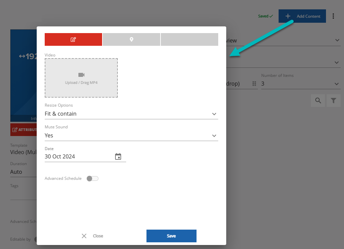Viewport: 344px width, 249px height.
Task: Save the video content
Action: tap(171, 236)
